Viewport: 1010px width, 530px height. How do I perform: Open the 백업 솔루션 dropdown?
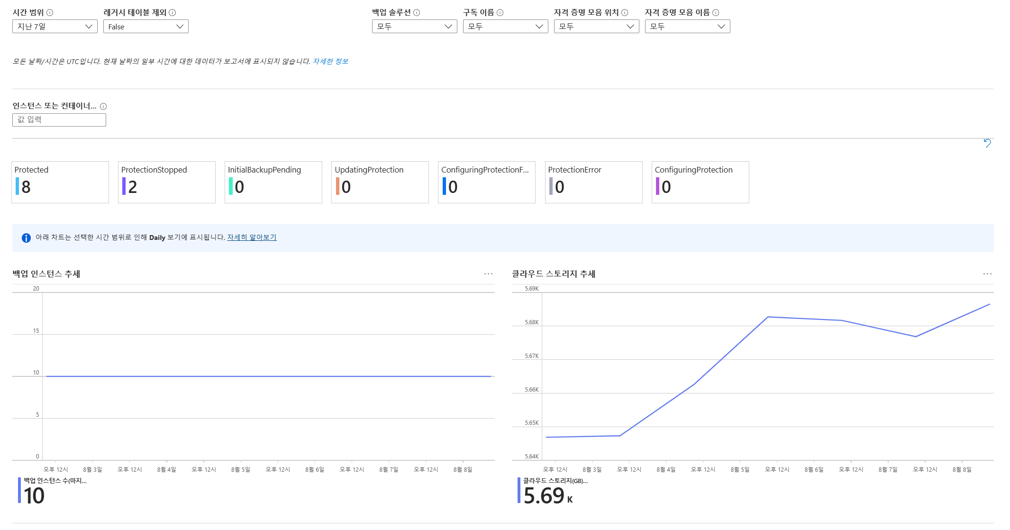[x=414, y=27]
